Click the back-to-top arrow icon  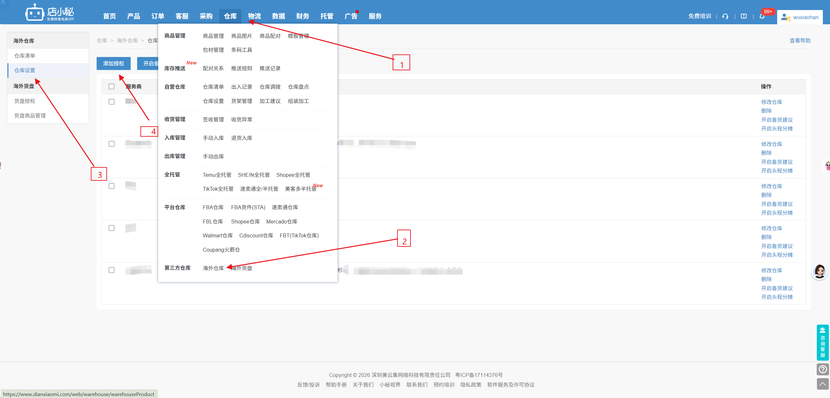tap(823, 384)
